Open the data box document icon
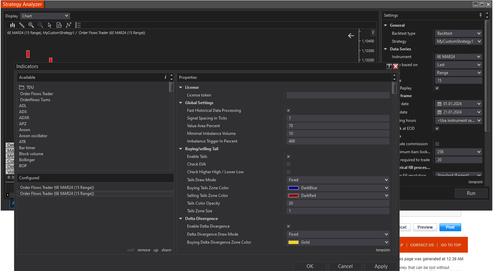This screenshot has height=271, width=493. (59, 25)
